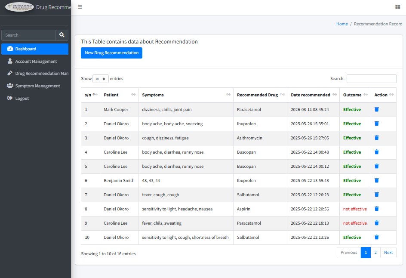
Task: Sort table by Action column
Action: tap(384, 95)
